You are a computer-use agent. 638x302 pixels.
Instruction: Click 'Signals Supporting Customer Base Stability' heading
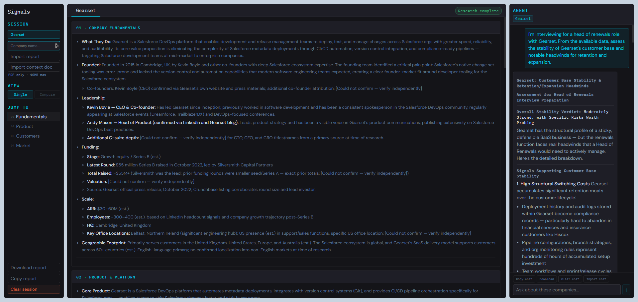coord(556,173)
